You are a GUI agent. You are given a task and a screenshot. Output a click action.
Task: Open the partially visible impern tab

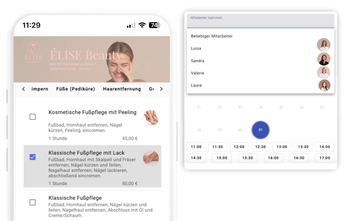[x=40, y=89]
